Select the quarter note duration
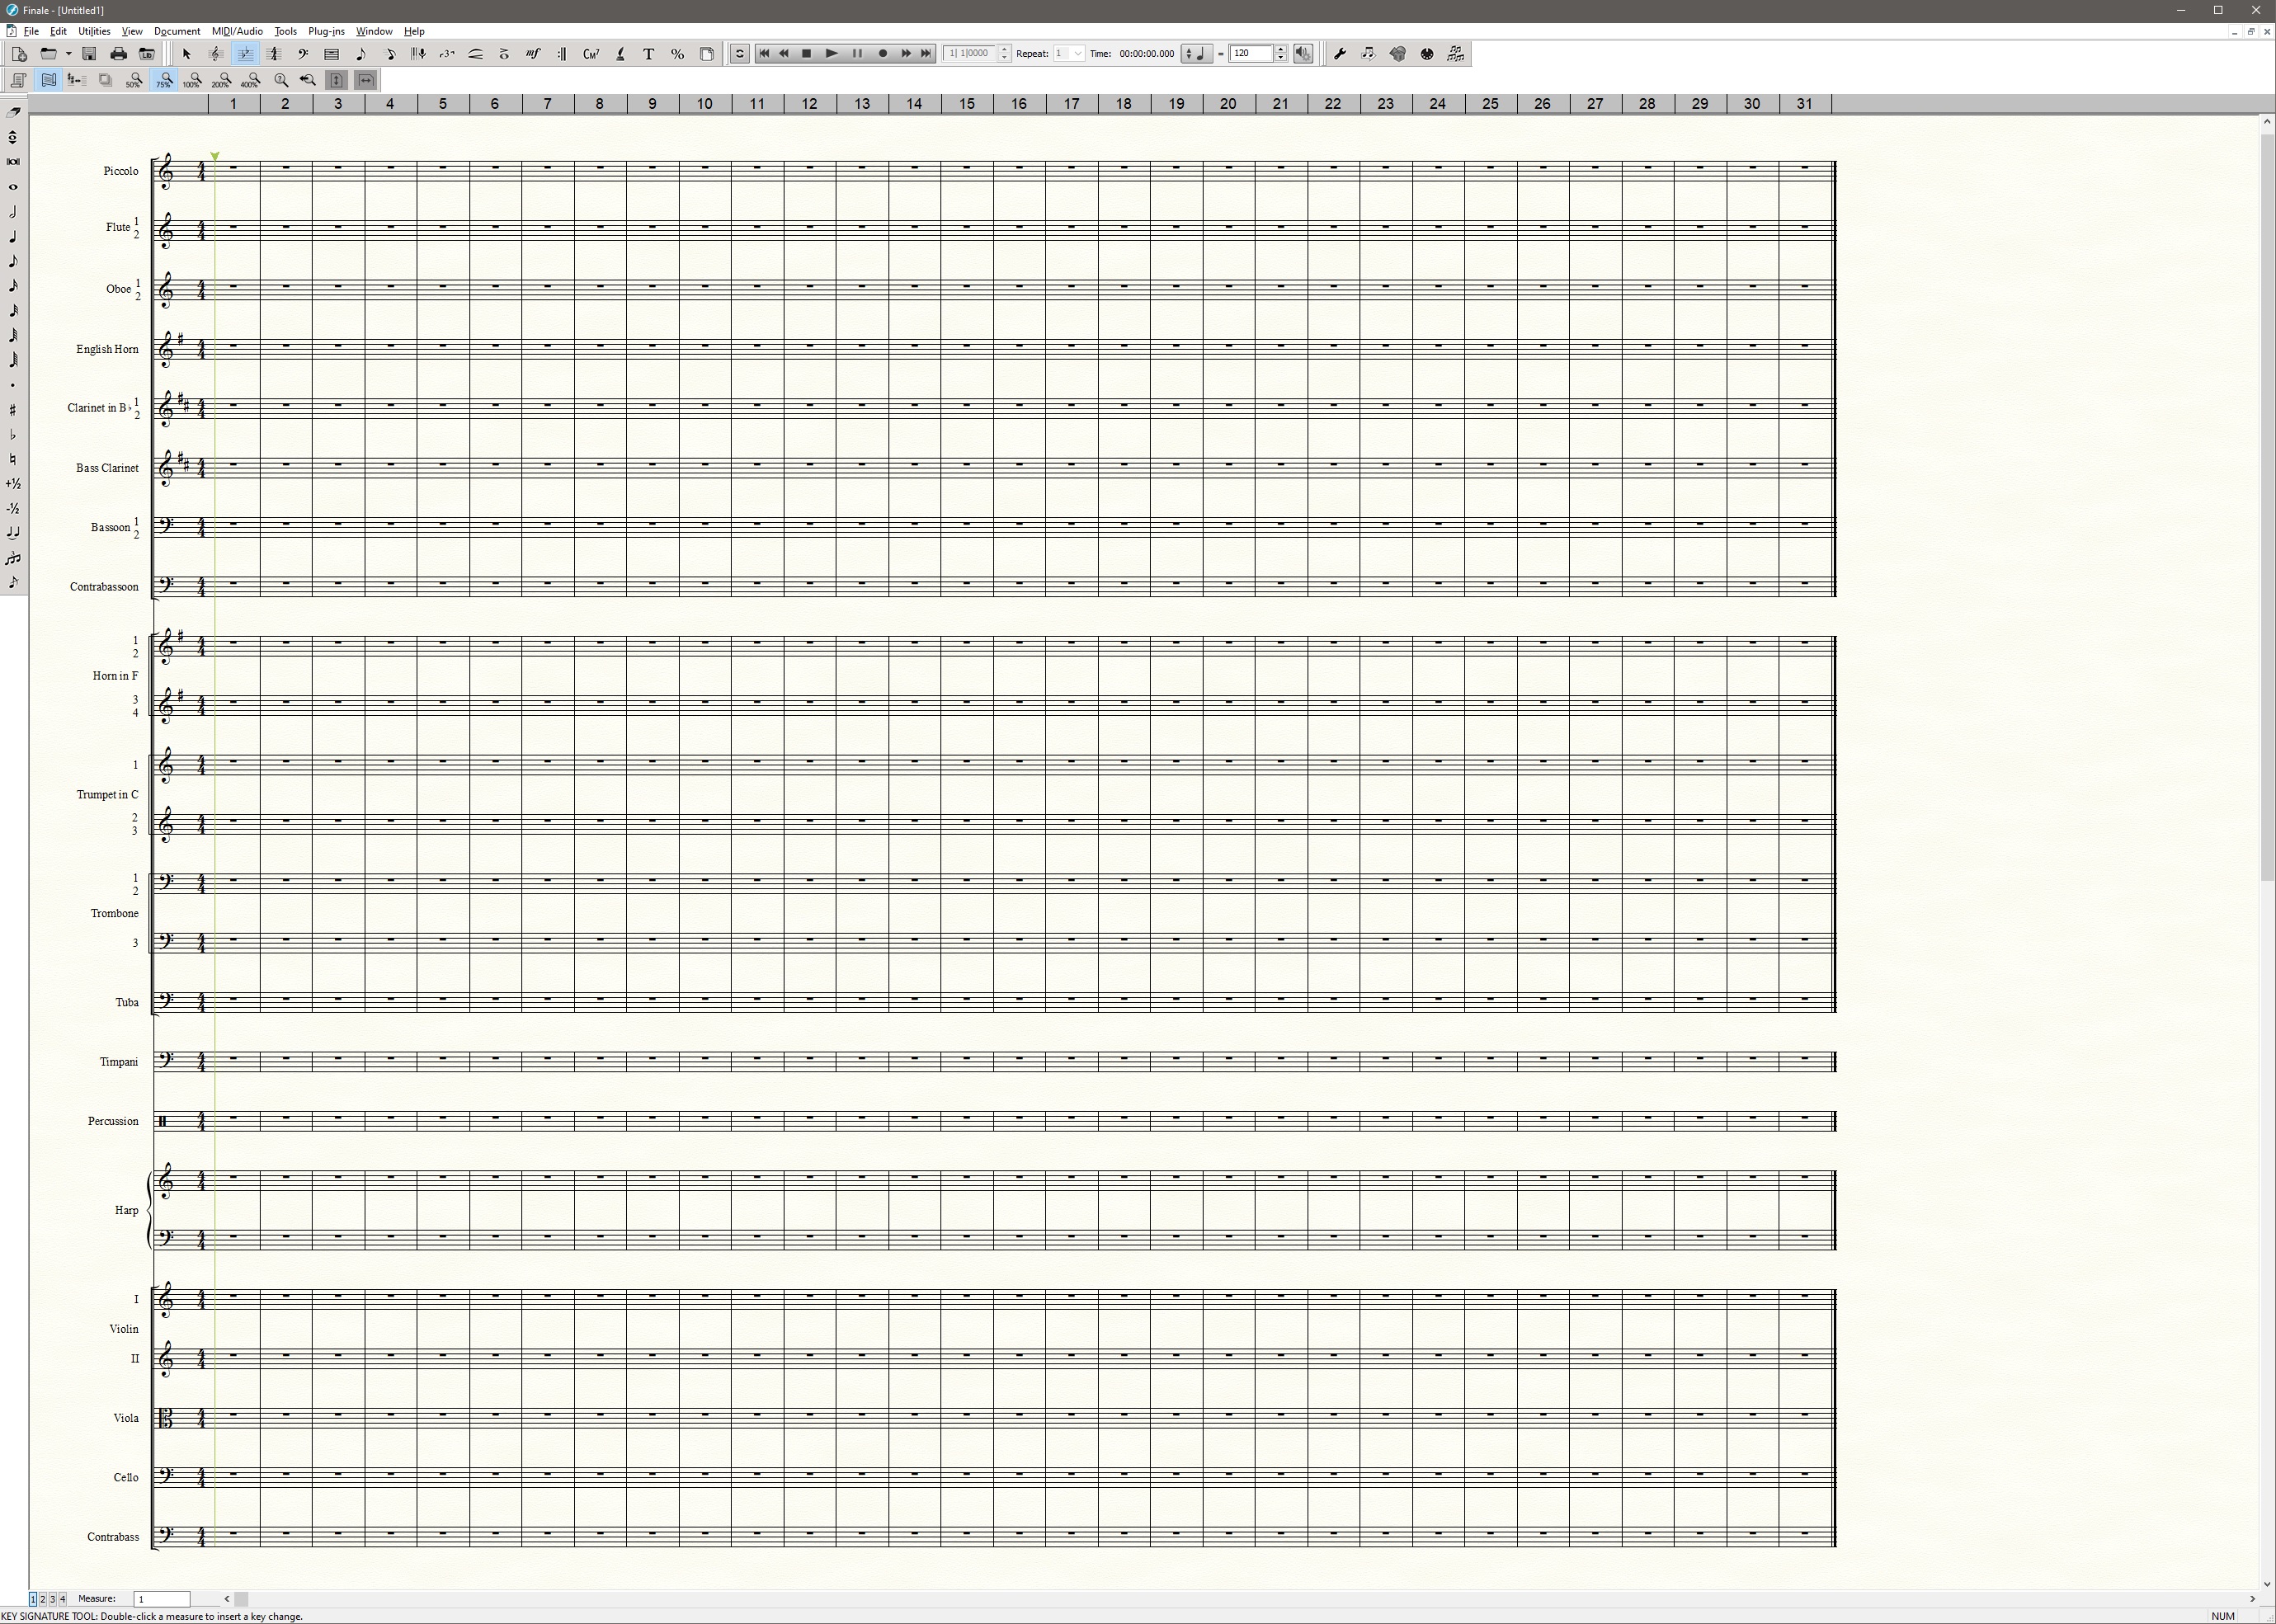Viewport: 2276px width, 1624px height. tap(13, 236)
